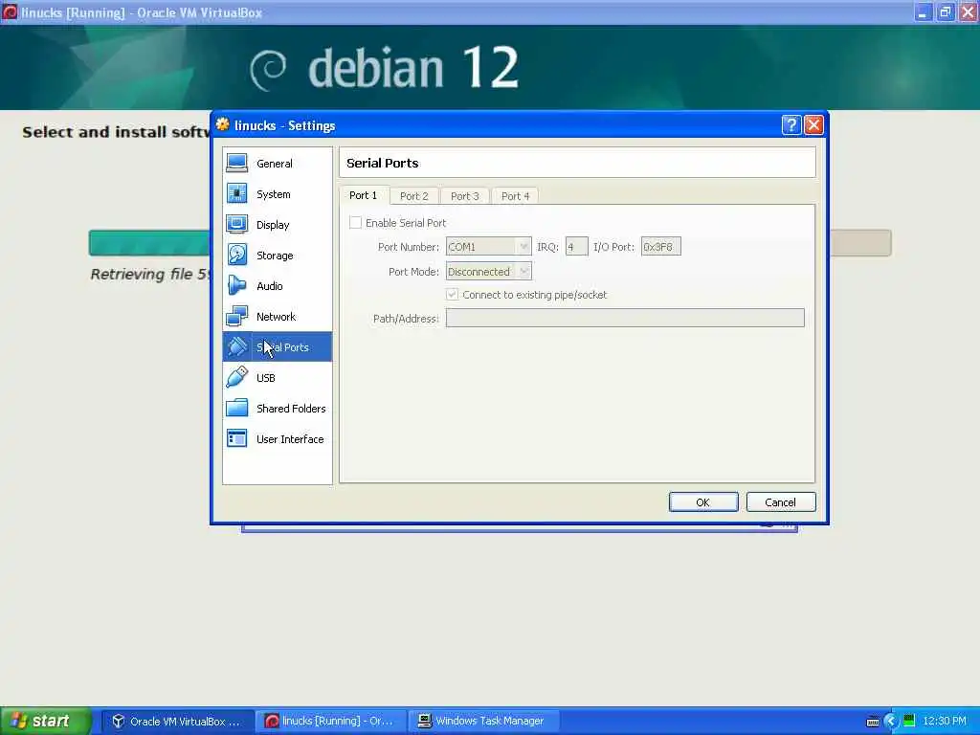
Task: Click the Settings dialog help question mark
Action: pos(791,125)
